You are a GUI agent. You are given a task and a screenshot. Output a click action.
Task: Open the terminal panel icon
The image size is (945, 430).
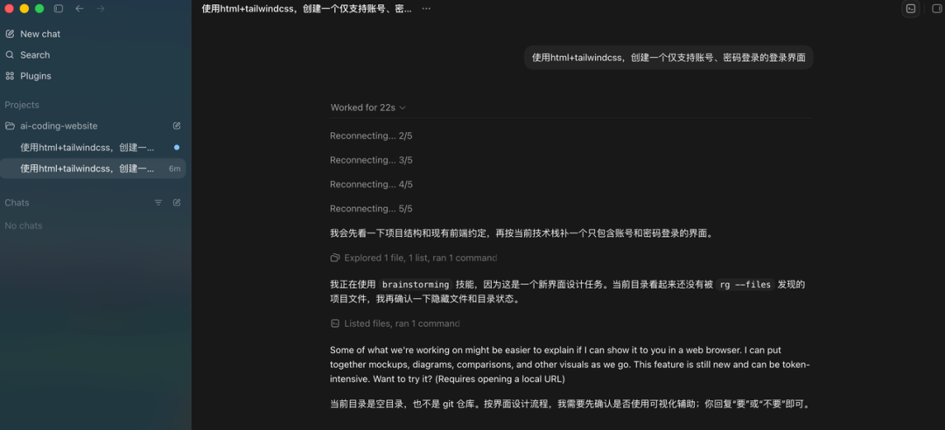click(911, 9)
